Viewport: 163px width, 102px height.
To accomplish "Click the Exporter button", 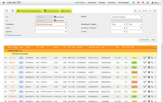I will point(66,11).
